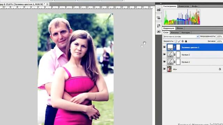Select the Фон layer thumbnail
223x125 pixels.
(x=169, y=69)
